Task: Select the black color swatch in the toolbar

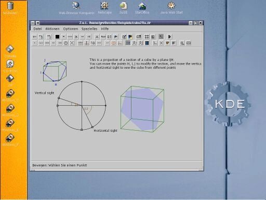Action: pos(57,36)
